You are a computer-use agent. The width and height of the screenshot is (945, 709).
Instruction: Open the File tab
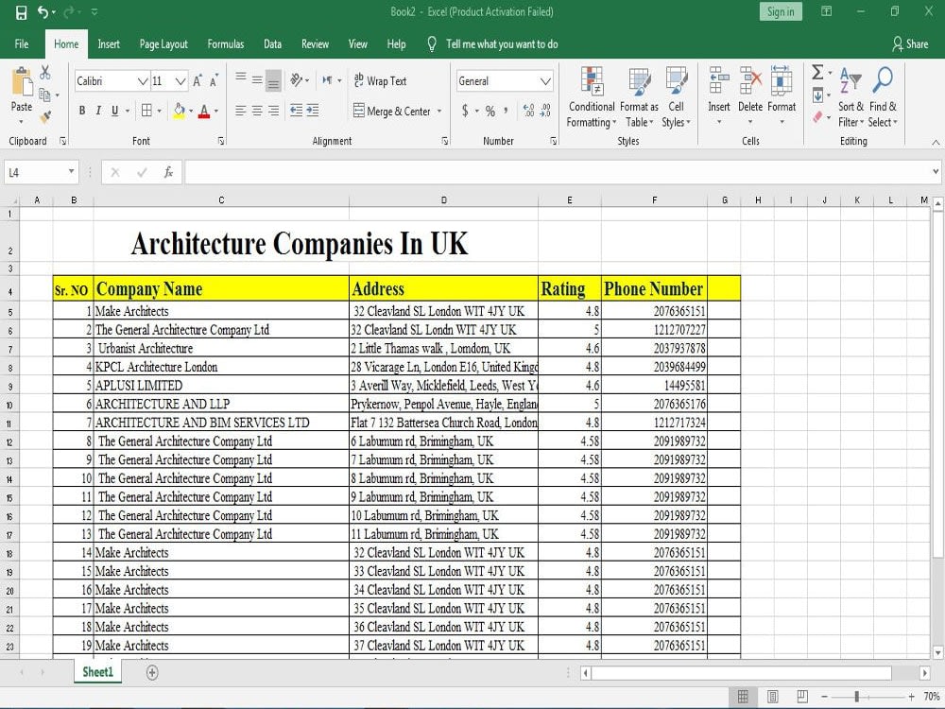click(x=22, y=44)
